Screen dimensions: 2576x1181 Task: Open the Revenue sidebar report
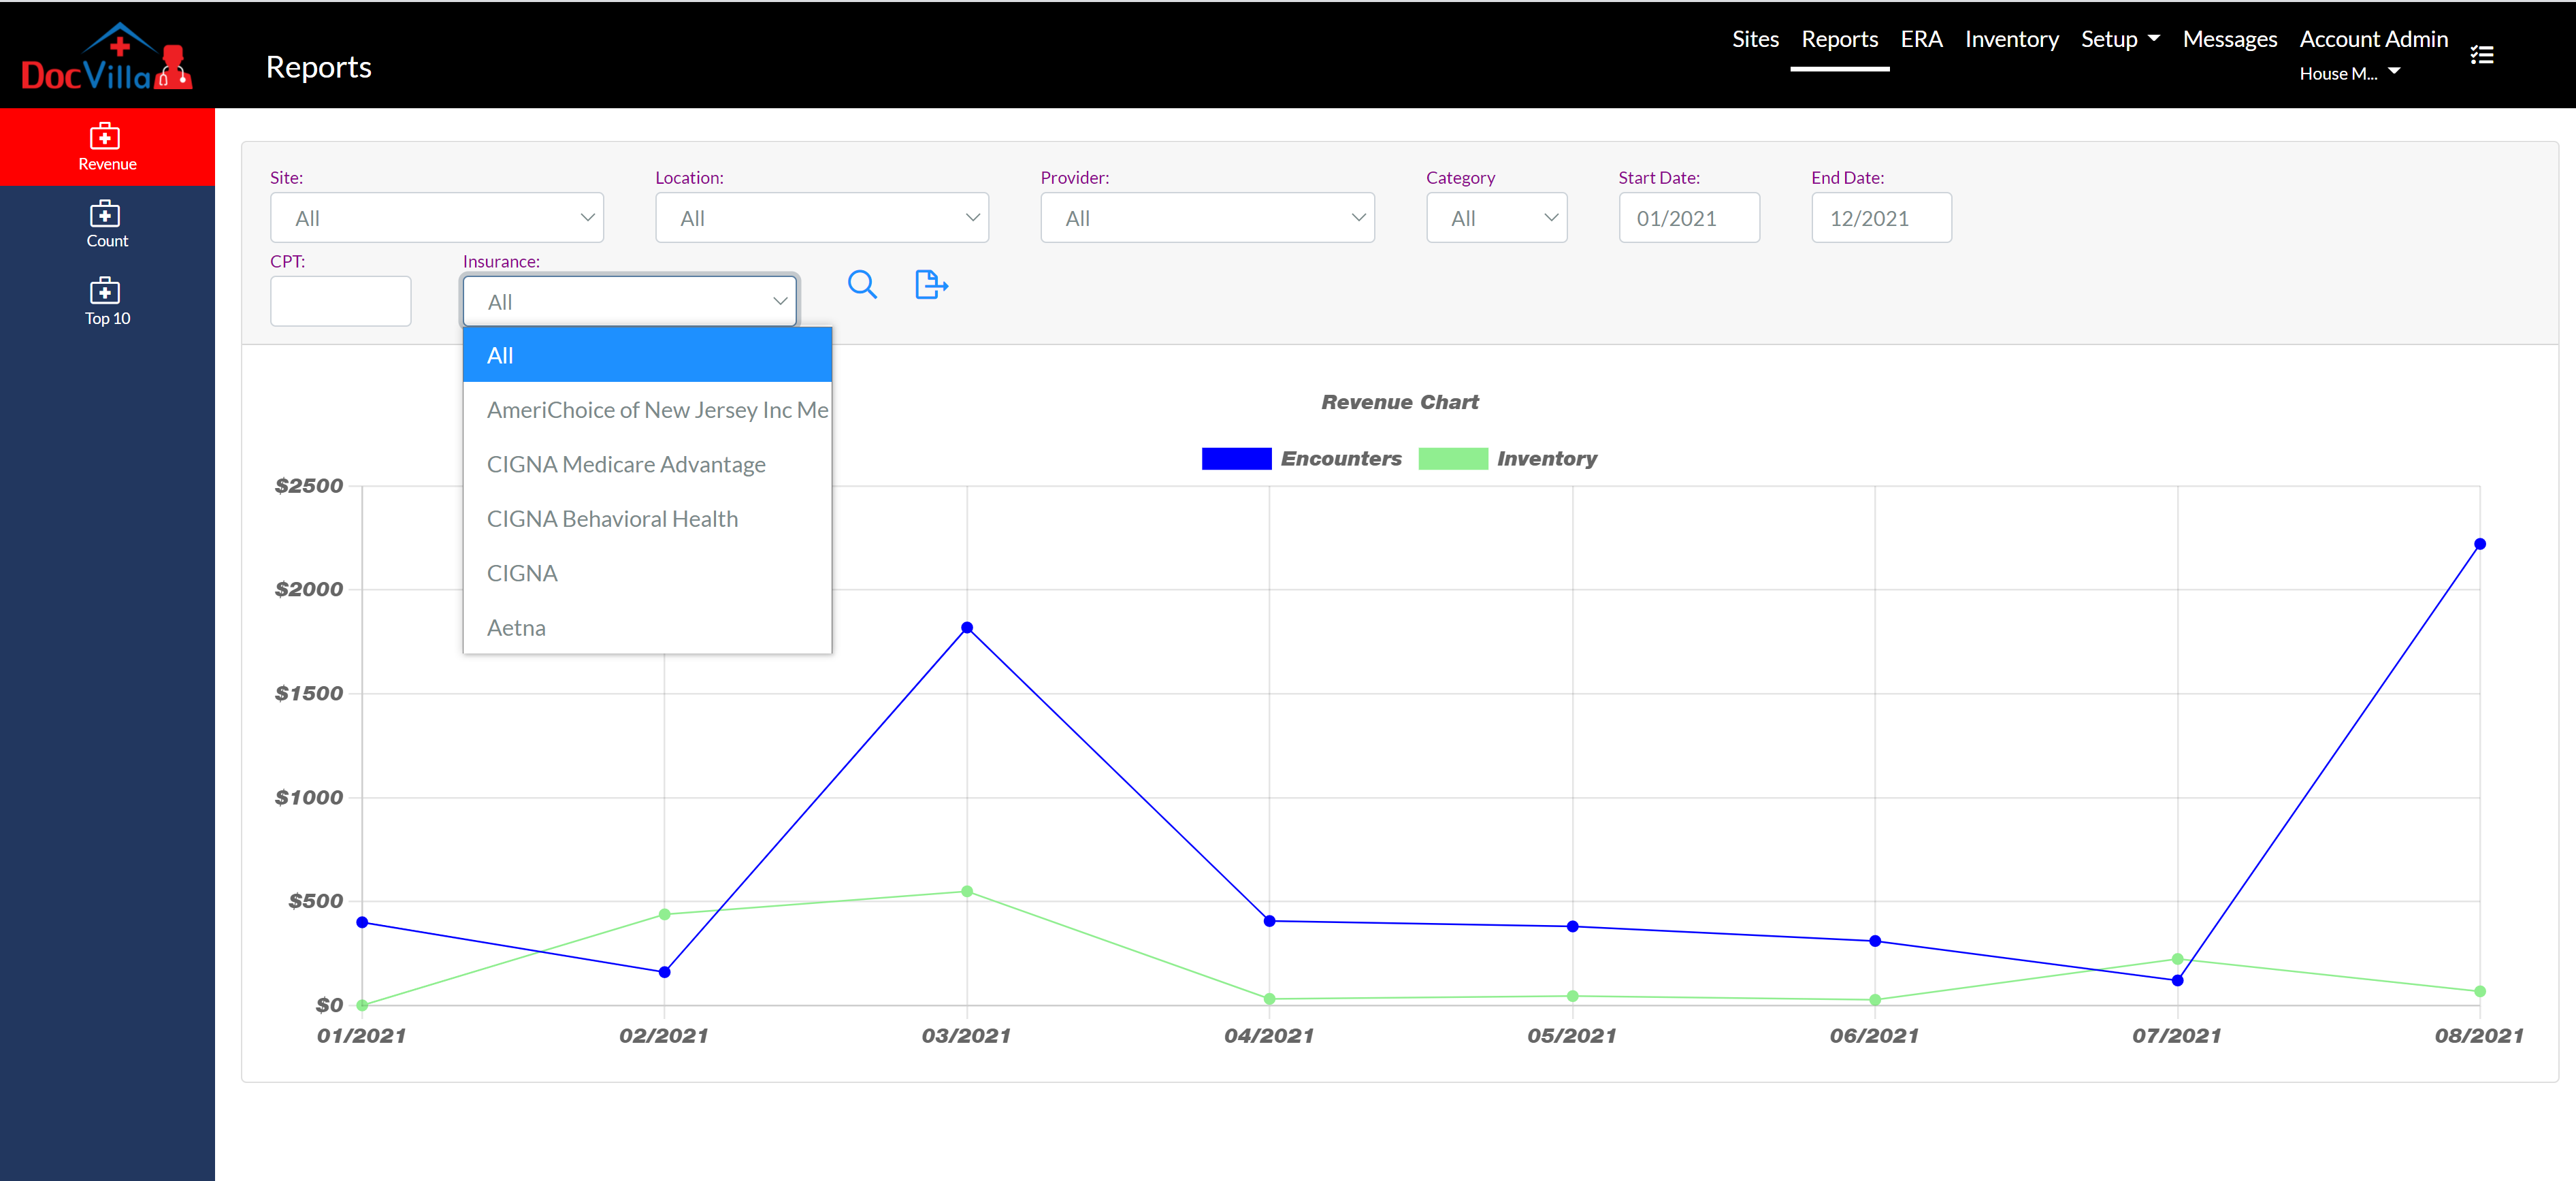tap(107, 147)
